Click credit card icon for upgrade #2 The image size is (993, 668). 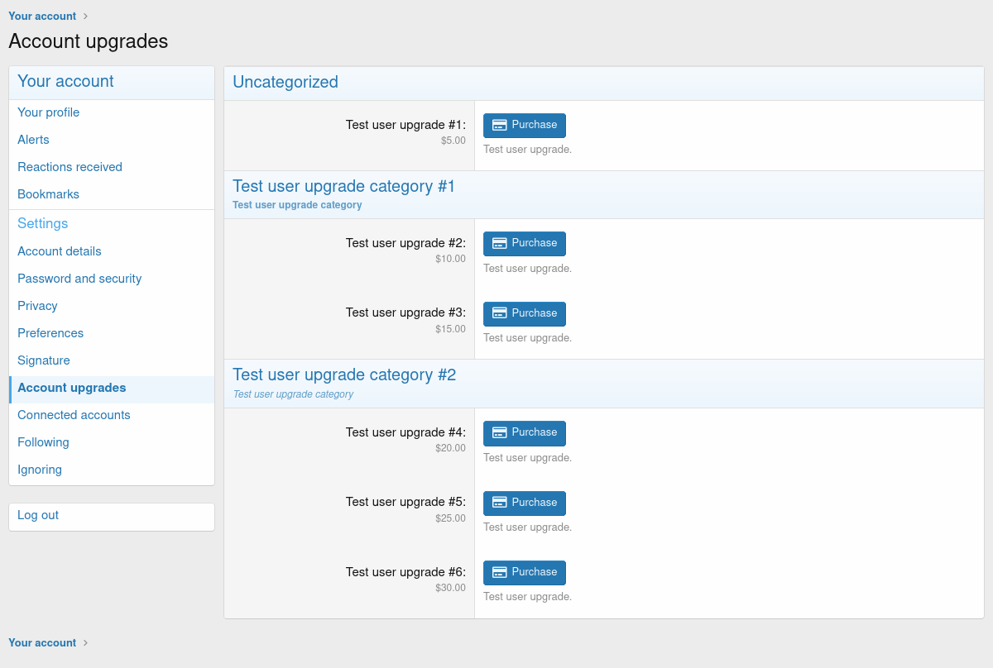tap(499, 243)
